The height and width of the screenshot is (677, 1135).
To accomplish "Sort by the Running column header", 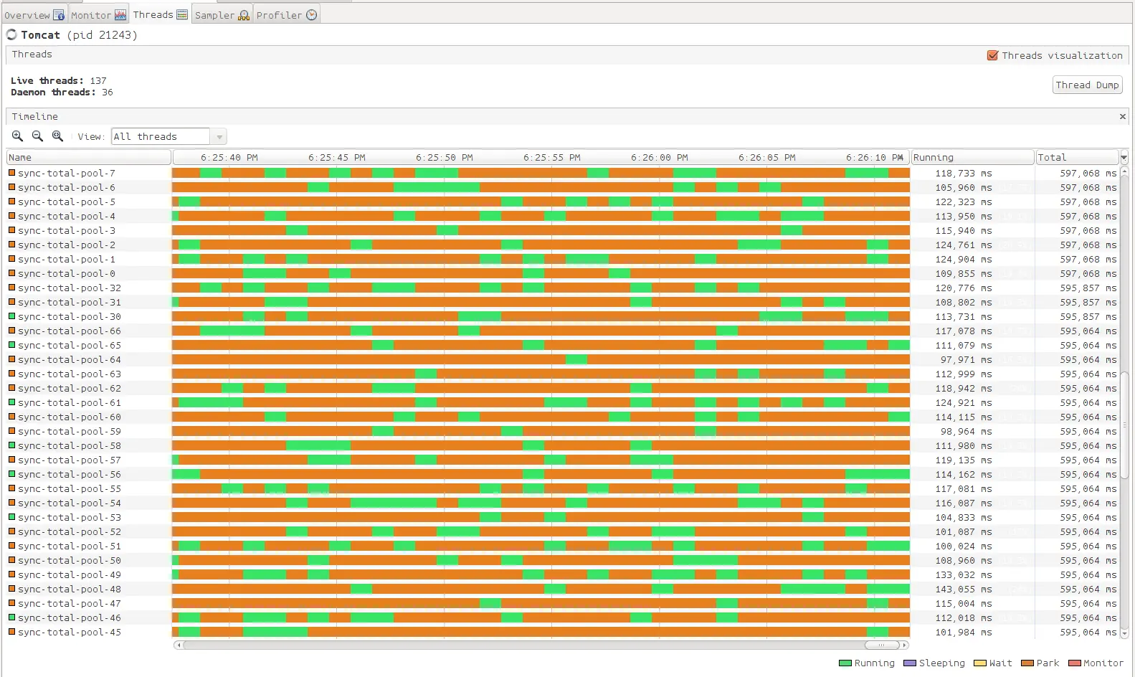I will click(972, 157).
